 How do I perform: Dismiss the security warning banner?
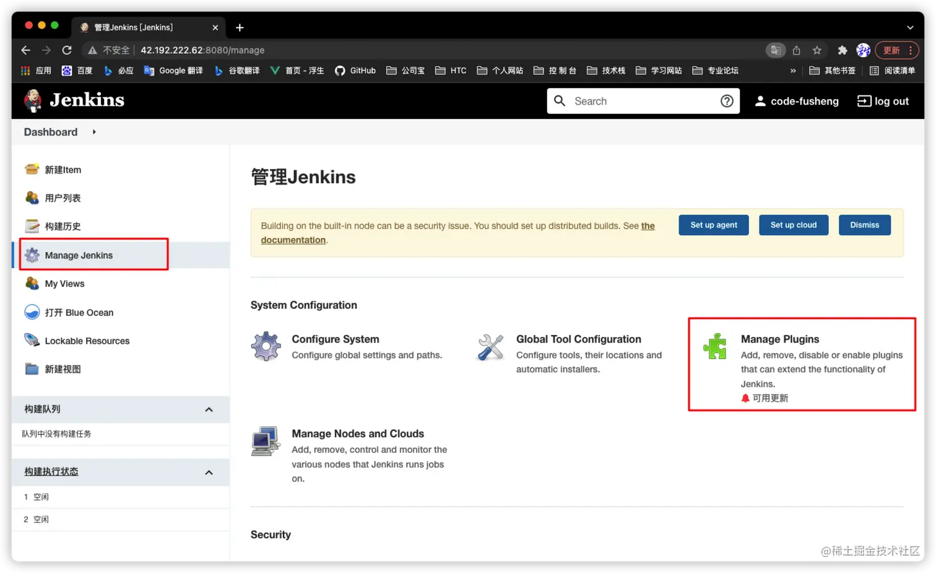(x=864, y=225)
